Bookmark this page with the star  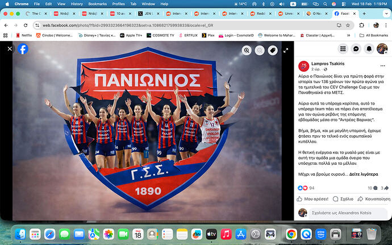click(x=348, y=25)
